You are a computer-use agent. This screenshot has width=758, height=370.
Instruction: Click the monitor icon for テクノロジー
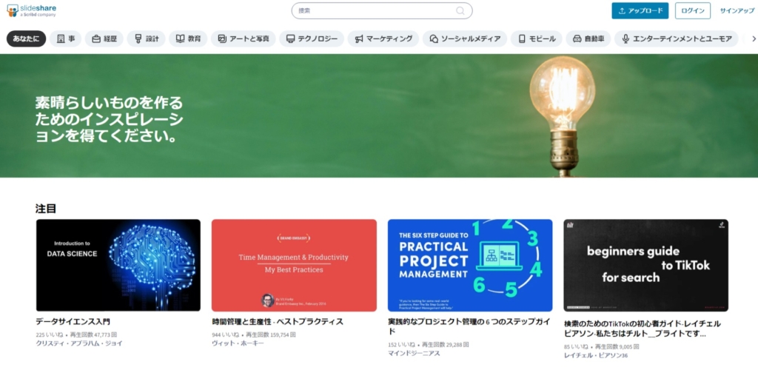tap(290, 38)
